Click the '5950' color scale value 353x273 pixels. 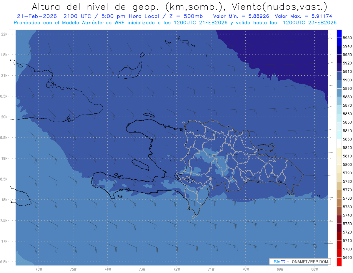[347, 38]
